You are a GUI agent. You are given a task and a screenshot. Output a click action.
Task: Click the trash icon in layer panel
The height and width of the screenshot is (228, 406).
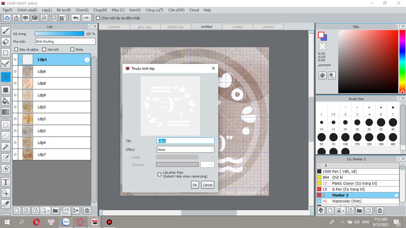click(87, 211)
